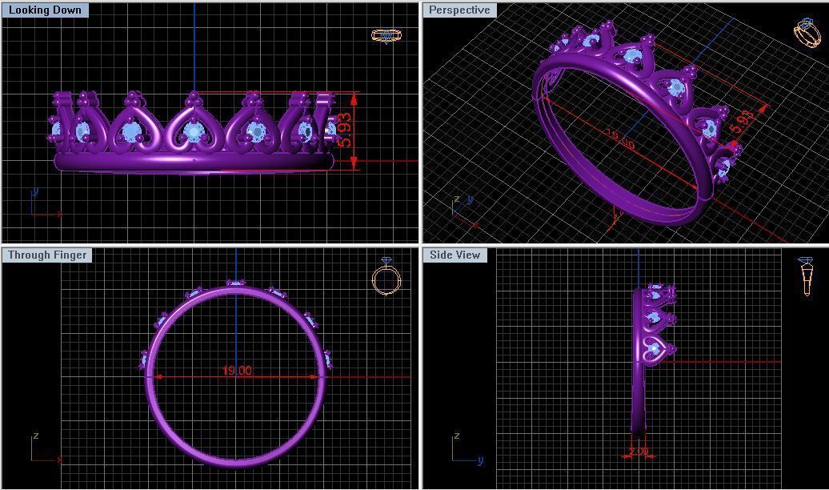This screenshot has width=829, height=490.
Task: Select the Looking Down viewport label
Action: tap(45, 10)
